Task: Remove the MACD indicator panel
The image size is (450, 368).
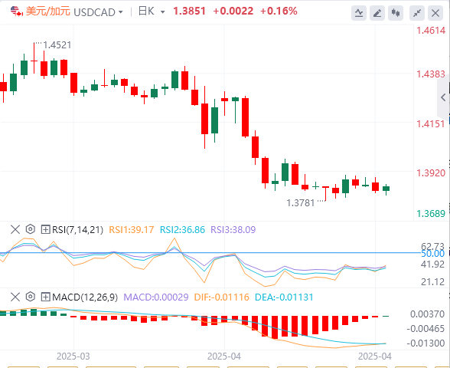Action: (x=15, y=297)
